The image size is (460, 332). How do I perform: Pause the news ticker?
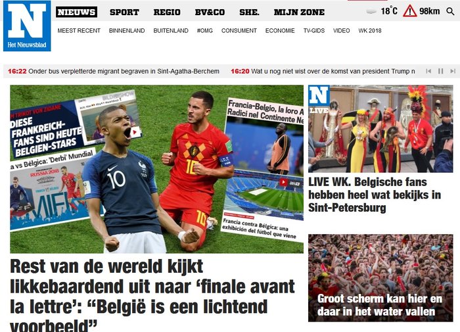point(441,71)
